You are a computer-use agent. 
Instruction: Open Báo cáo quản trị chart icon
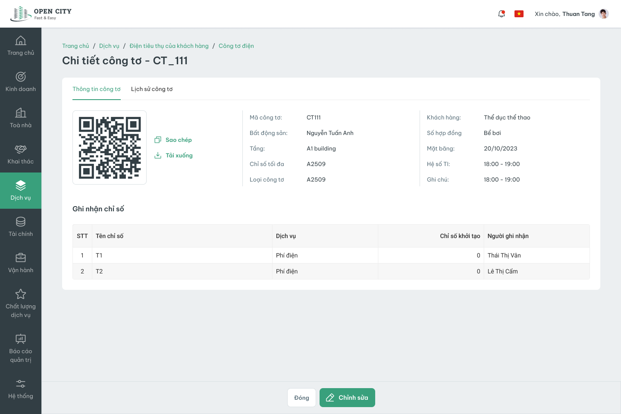[21, 339]
